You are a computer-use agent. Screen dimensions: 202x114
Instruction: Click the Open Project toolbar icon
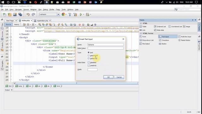15,15
